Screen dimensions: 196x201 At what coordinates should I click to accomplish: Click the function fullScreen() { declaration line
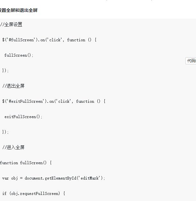click(x=26, y=163)
